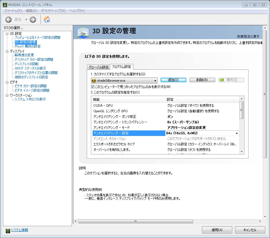This screenshot has width=270, height=238.
Task: Open ディスプレイの回転 page
Action: click(27, 64)
